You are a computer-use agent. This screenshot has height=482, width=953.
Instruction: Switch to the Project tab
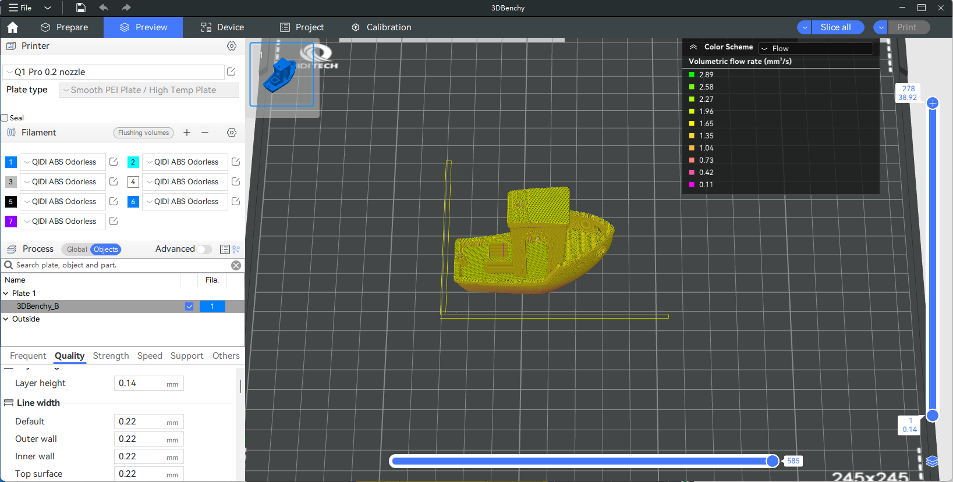[x=302, y=27]
